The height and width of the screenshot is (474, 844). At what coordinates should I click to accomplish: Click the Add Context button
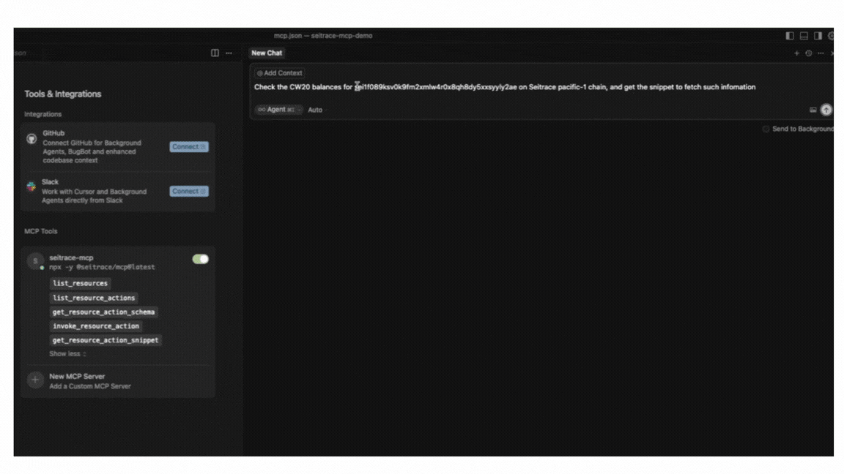click(279, 73)
